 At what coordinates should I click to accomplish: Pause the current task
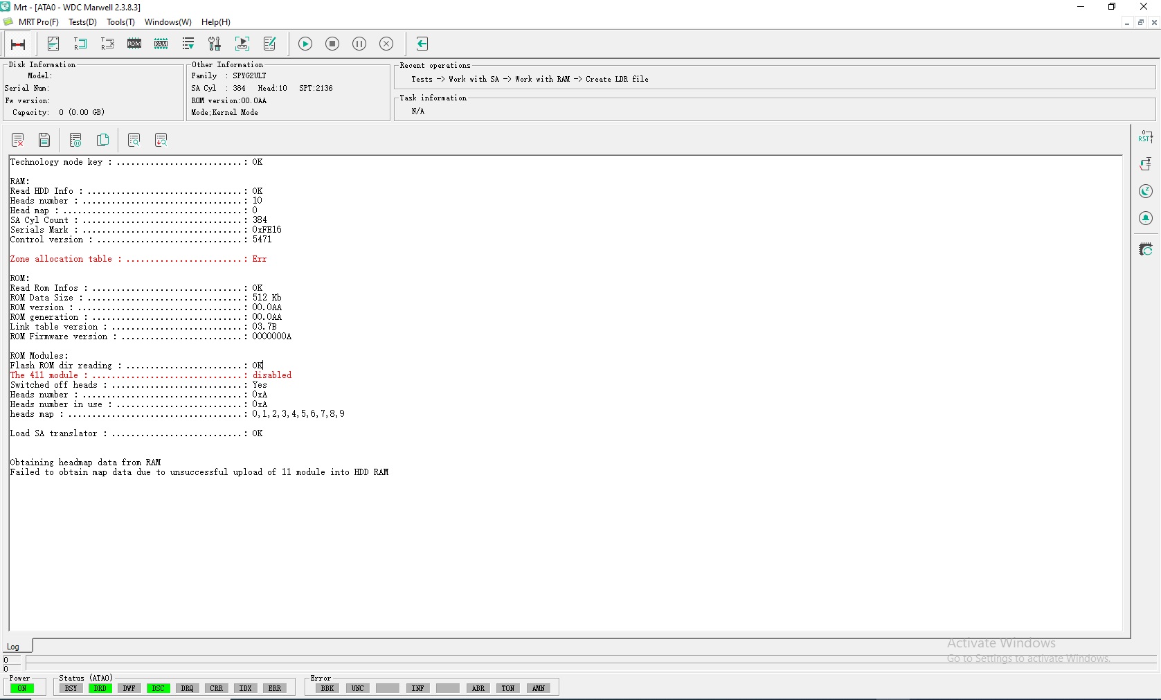(359, 44)
